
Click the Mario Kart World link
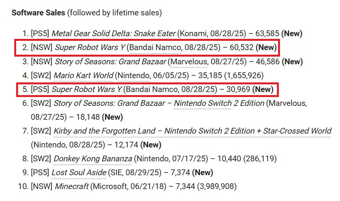pos(83,75)
